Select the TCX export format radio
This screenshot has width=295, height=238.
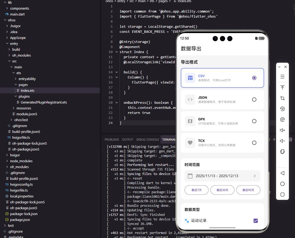pos(254,143)
